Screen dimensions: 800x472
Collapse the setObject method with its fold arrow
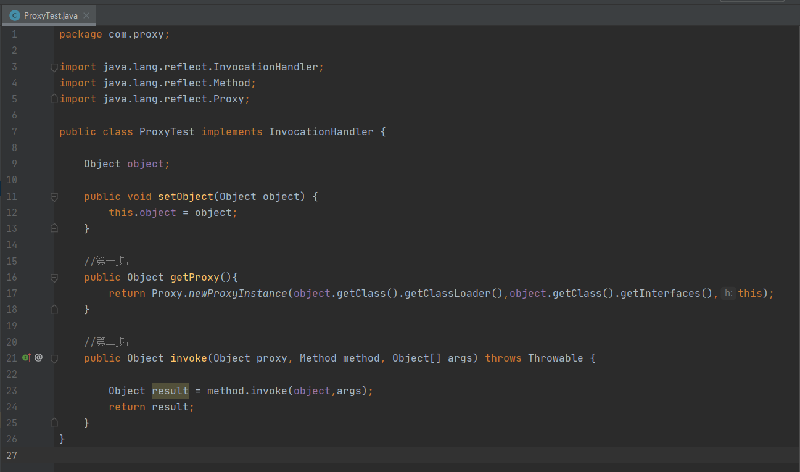point(54,196)
